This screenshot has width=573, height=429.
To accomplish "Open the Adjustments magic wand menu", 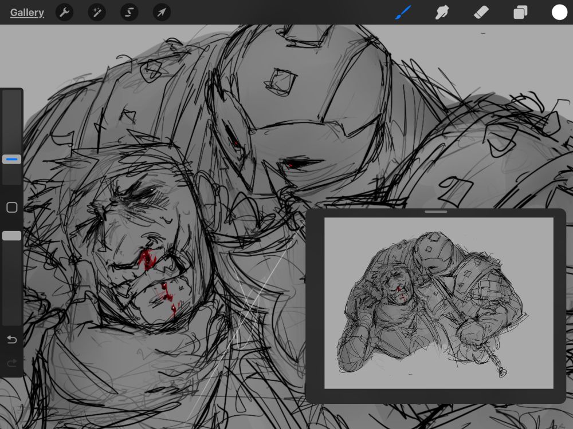I will 97,13.
